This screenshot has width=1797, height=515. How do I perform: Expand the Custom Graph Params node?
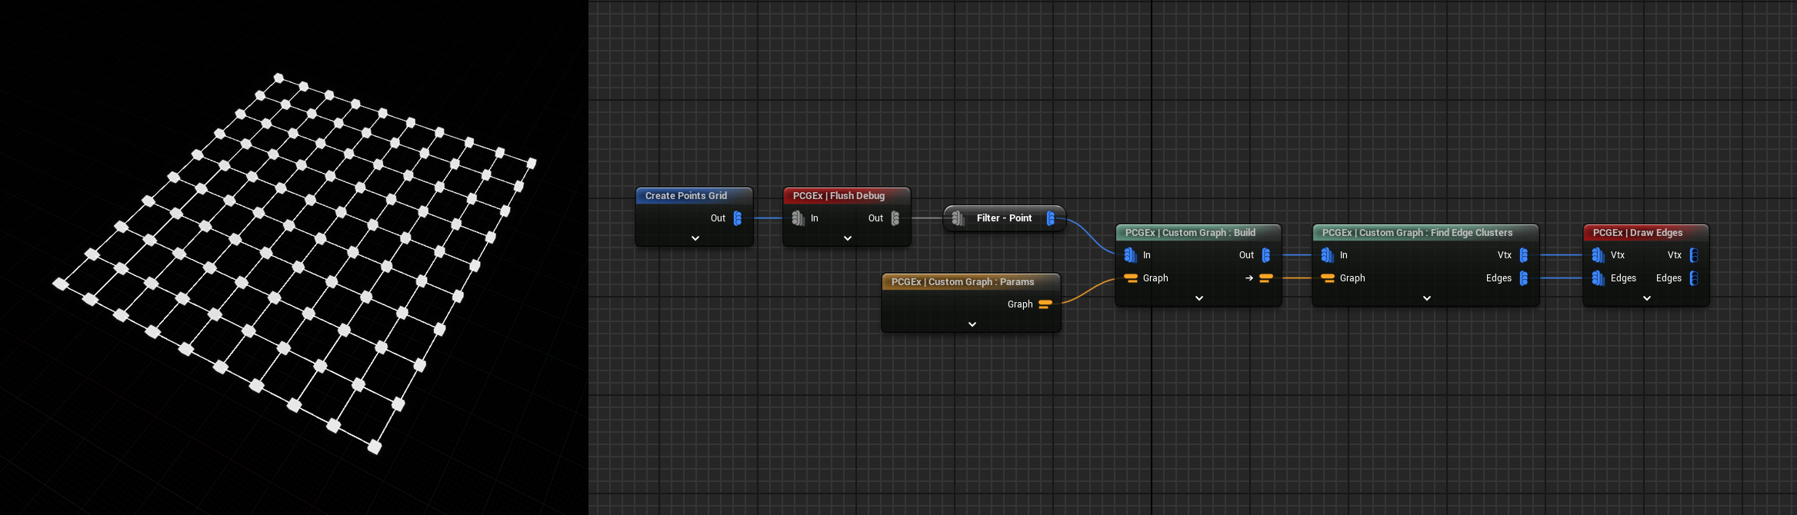pos(972,324)
